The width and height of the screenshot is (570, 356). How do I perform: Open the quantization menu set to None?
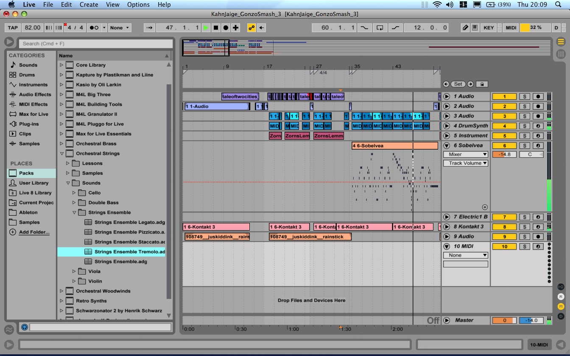[119, 28]
